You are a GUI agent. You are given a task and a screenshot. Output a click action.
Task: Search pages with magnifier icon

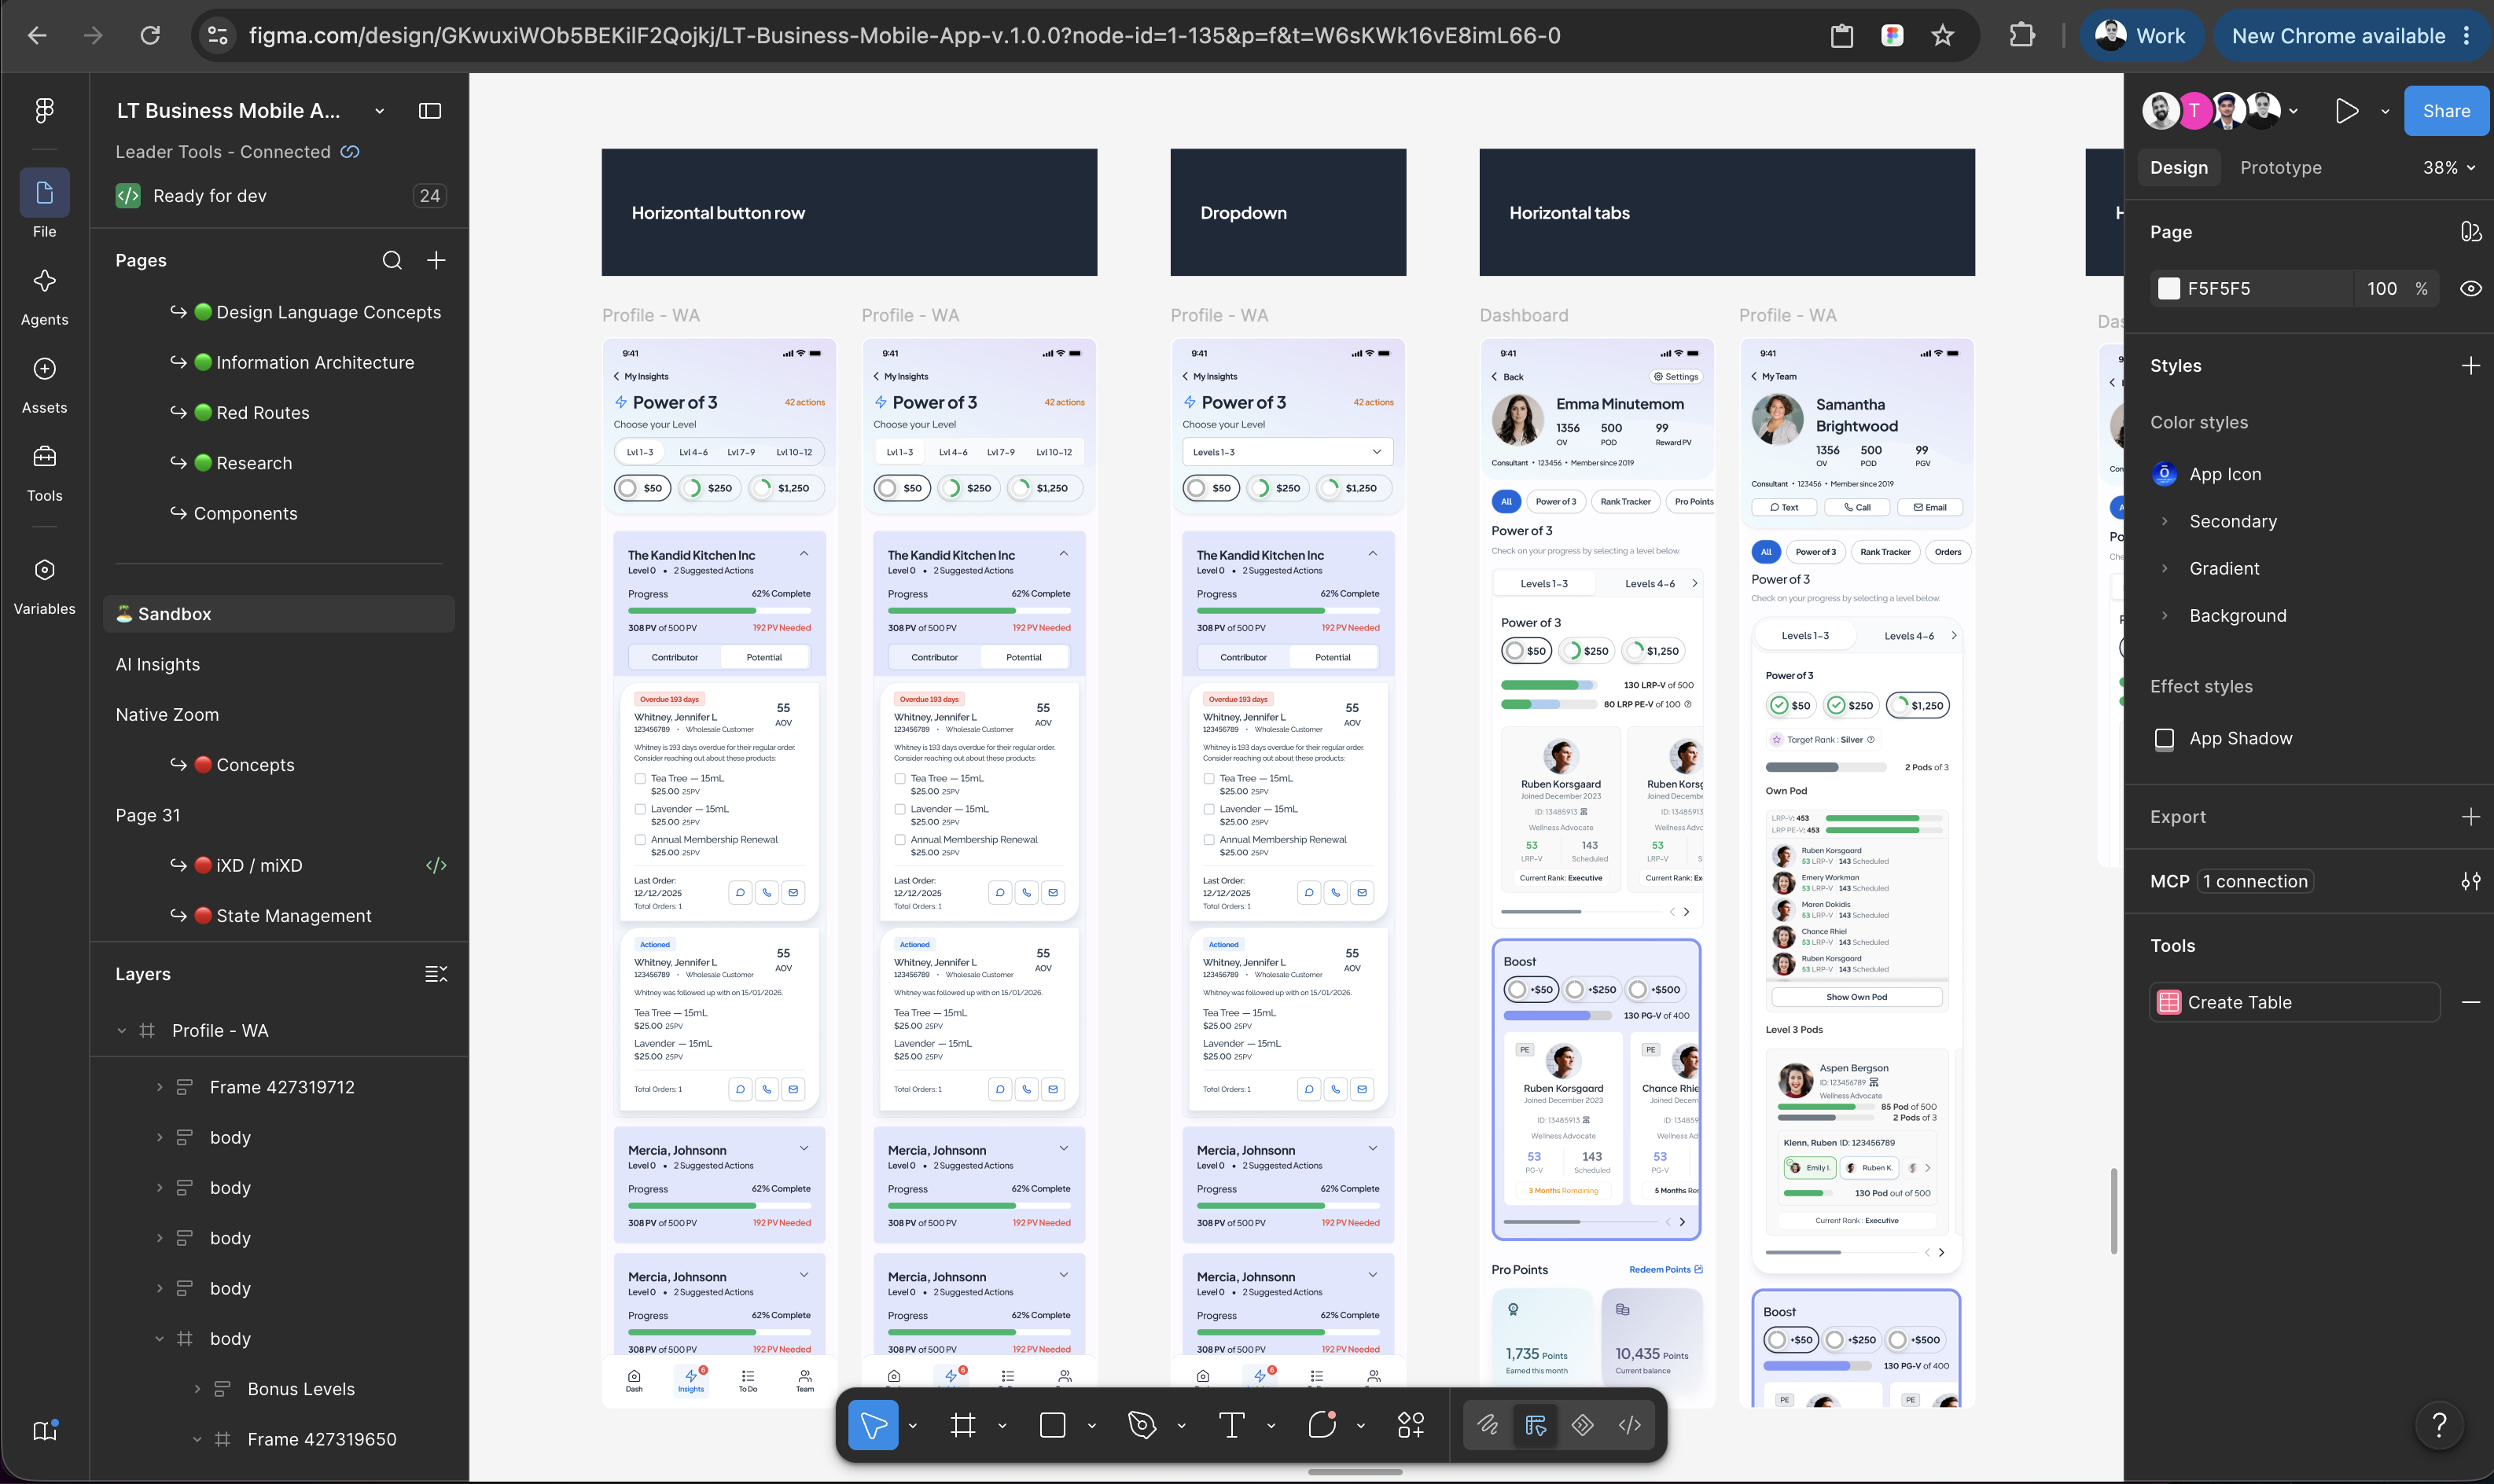pos(392,261)
